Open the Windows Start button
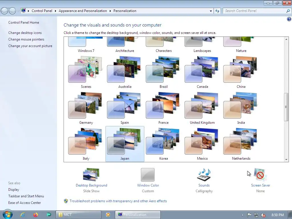 tap(7, 214)
